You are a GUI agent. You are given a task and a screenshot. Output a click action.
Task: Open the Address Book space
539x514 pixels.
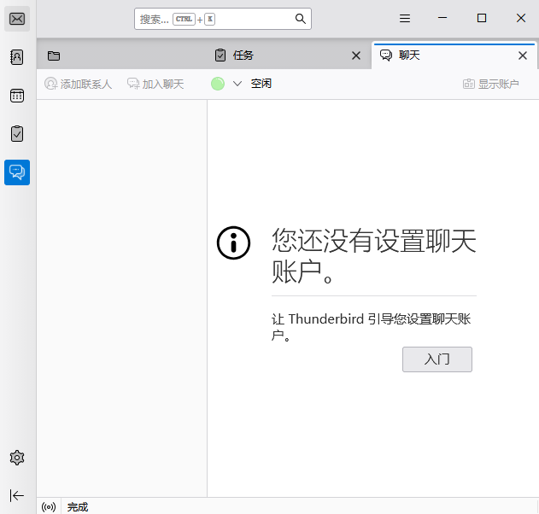tap(17, 57)
